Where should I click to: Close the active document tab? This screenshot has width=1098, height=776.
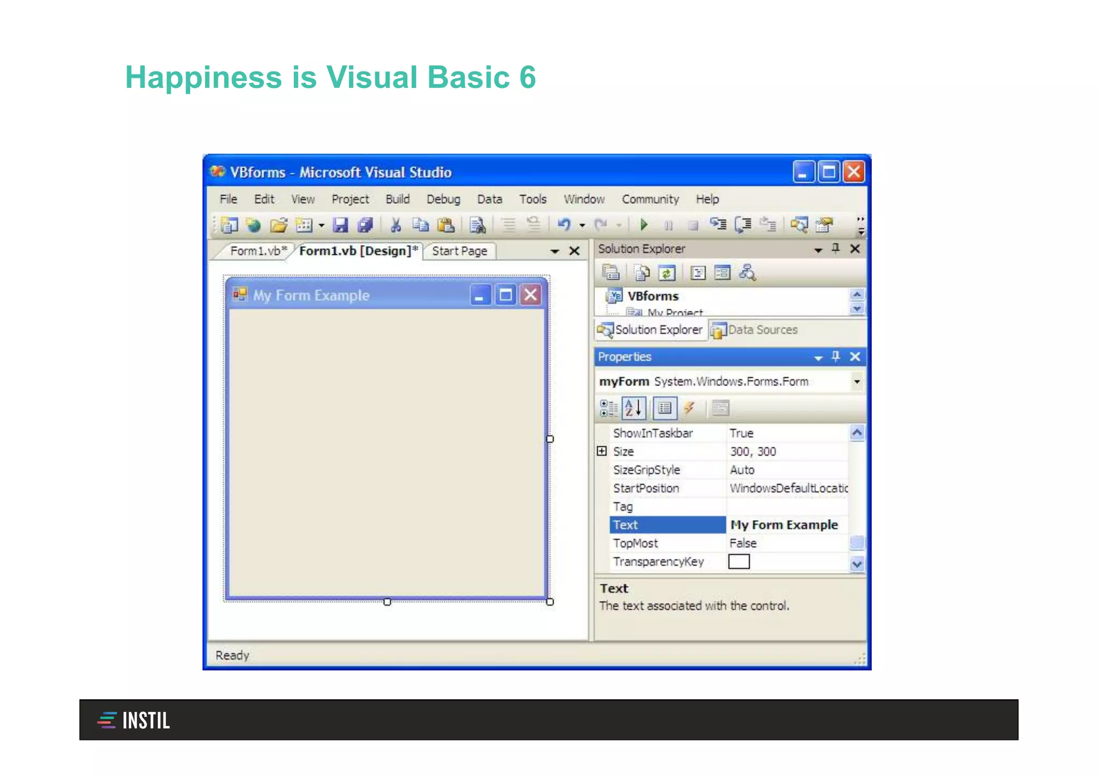[574, 251]
